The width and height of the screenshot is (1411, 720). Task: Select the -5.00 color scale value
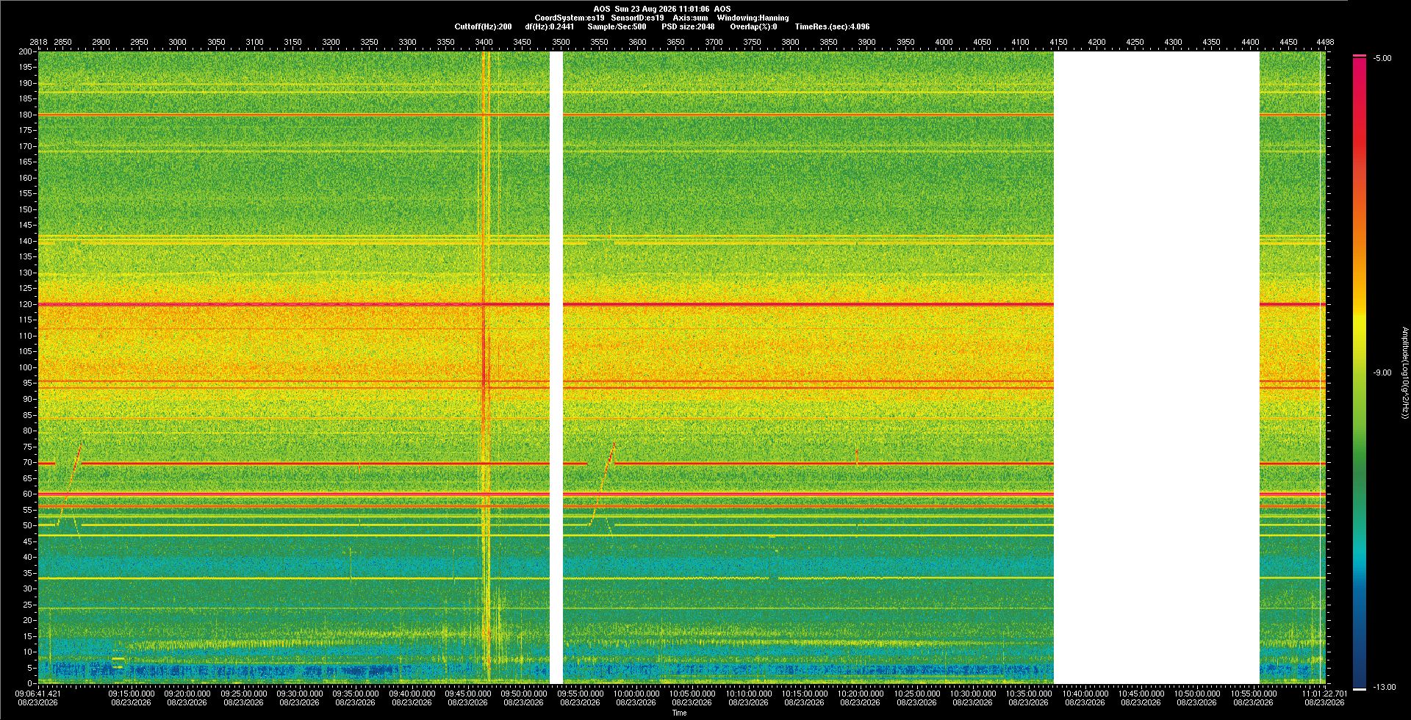(x=1382, y=58)
